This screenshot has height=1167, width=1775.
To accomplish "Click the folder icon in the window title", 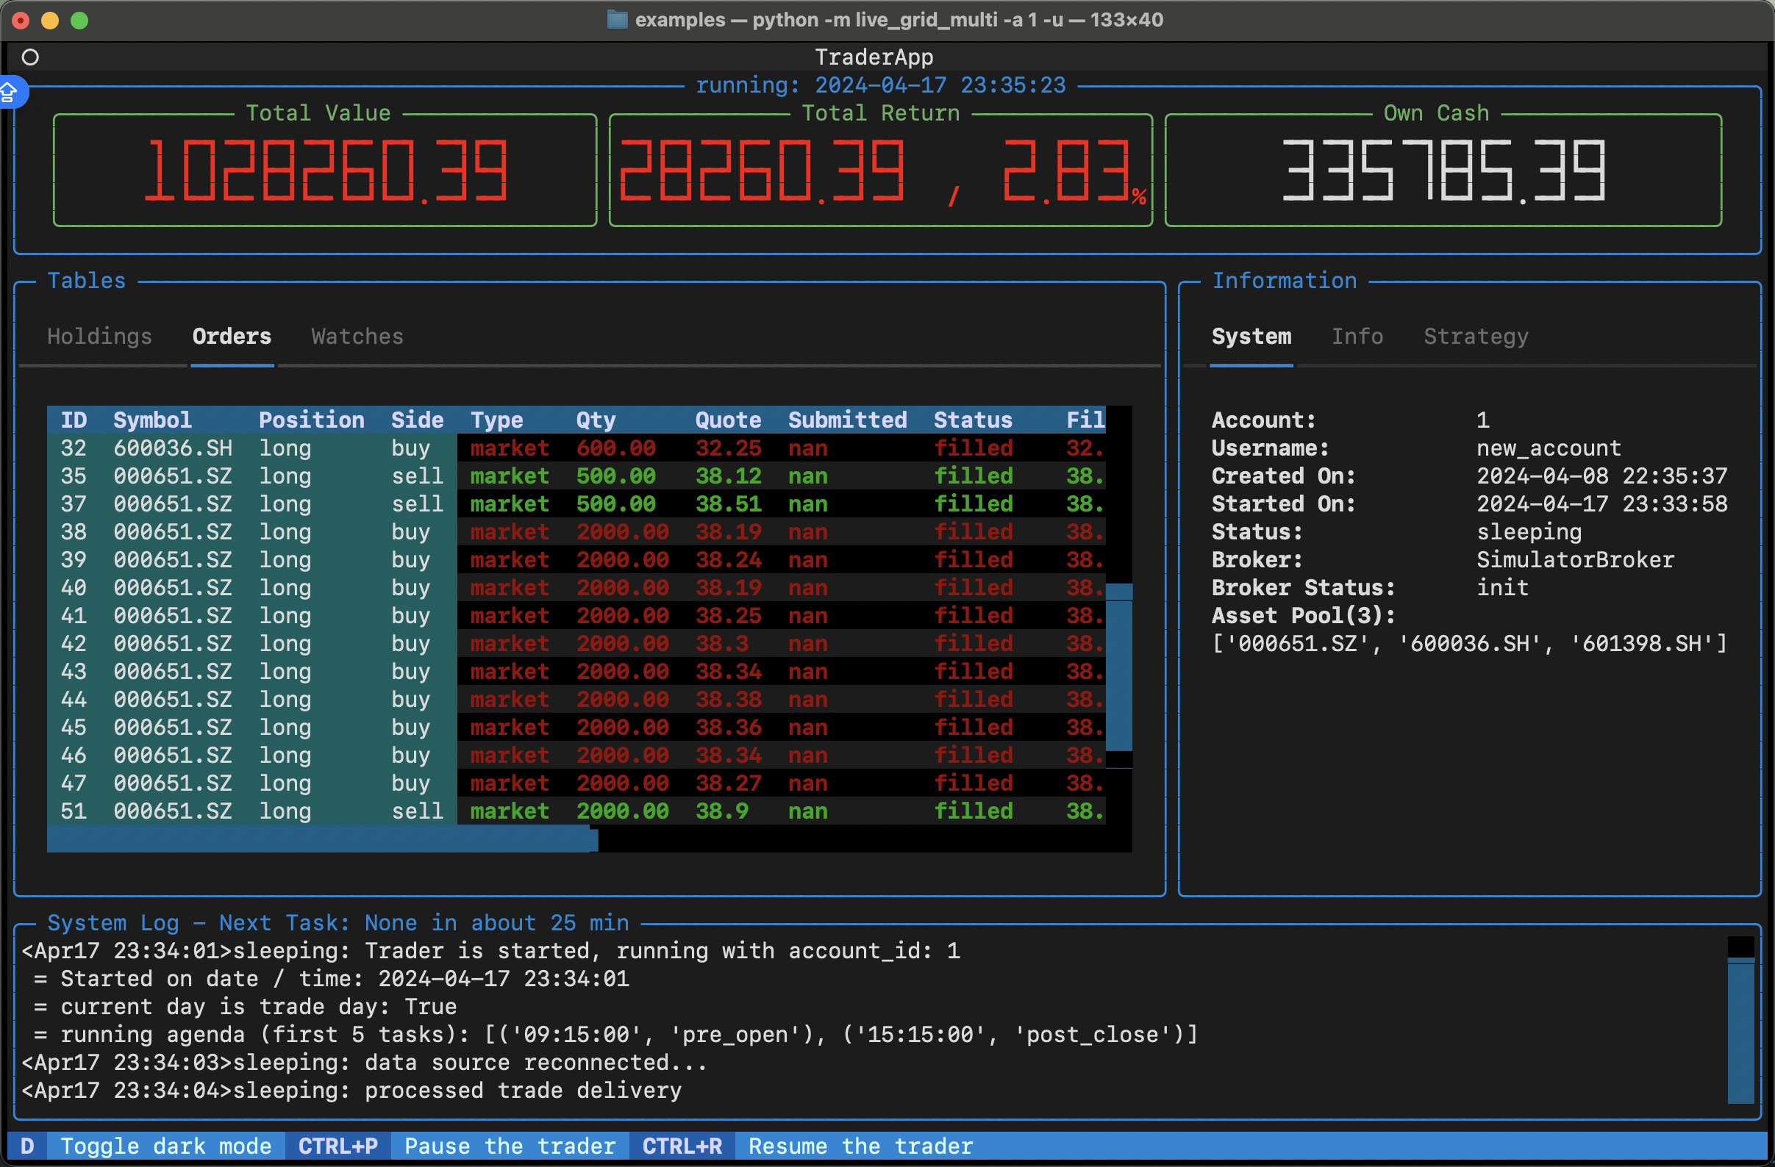I will pos(617,19).
